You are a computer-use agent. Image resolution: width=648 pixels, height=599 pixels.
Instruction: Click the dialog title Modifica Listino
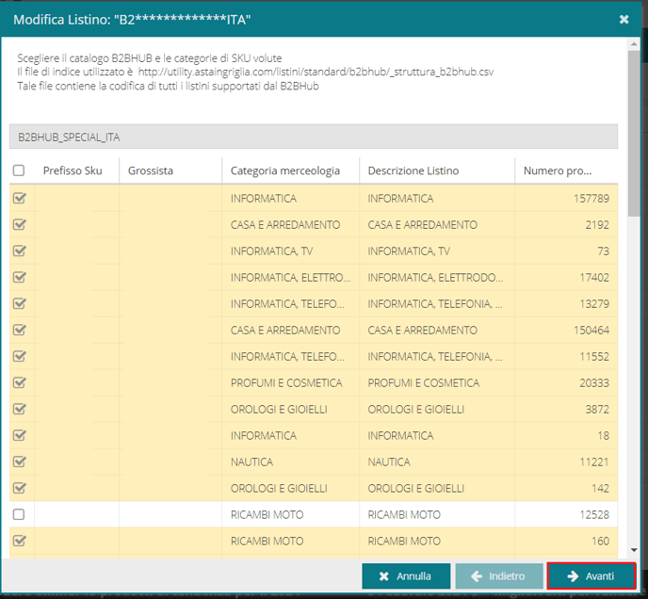132,20
